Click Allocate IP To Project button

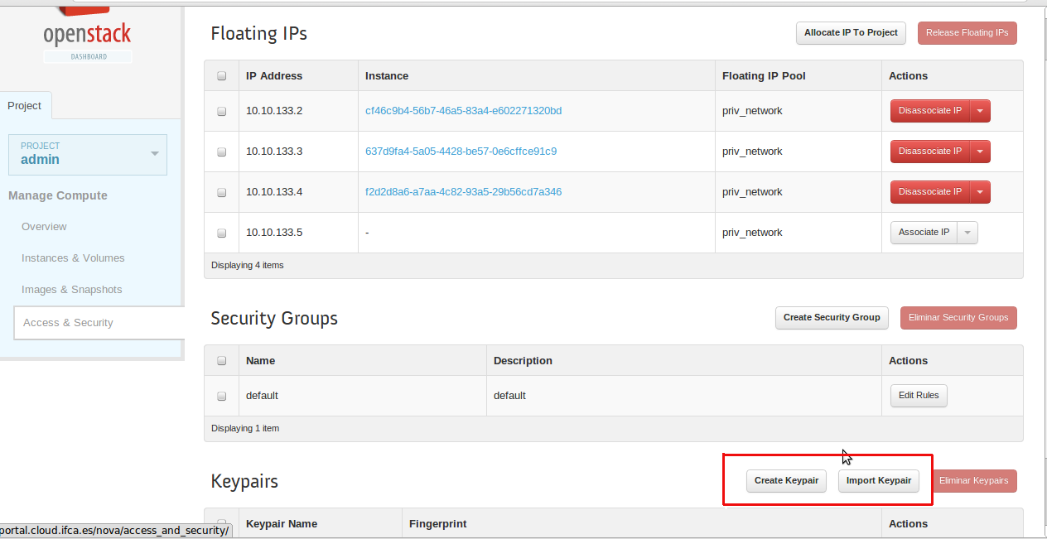(x=851, y=33)
